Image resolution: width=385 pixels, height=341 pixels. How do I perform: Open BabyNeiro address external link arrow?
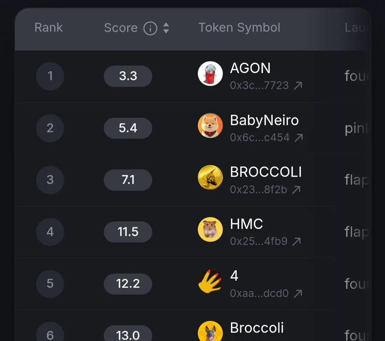[x=299, y=138]
